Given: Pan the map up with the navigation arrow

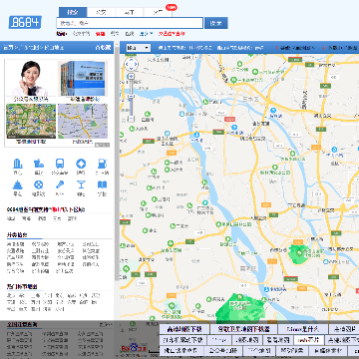Looking at the screenshot, I should pos(132,59).
